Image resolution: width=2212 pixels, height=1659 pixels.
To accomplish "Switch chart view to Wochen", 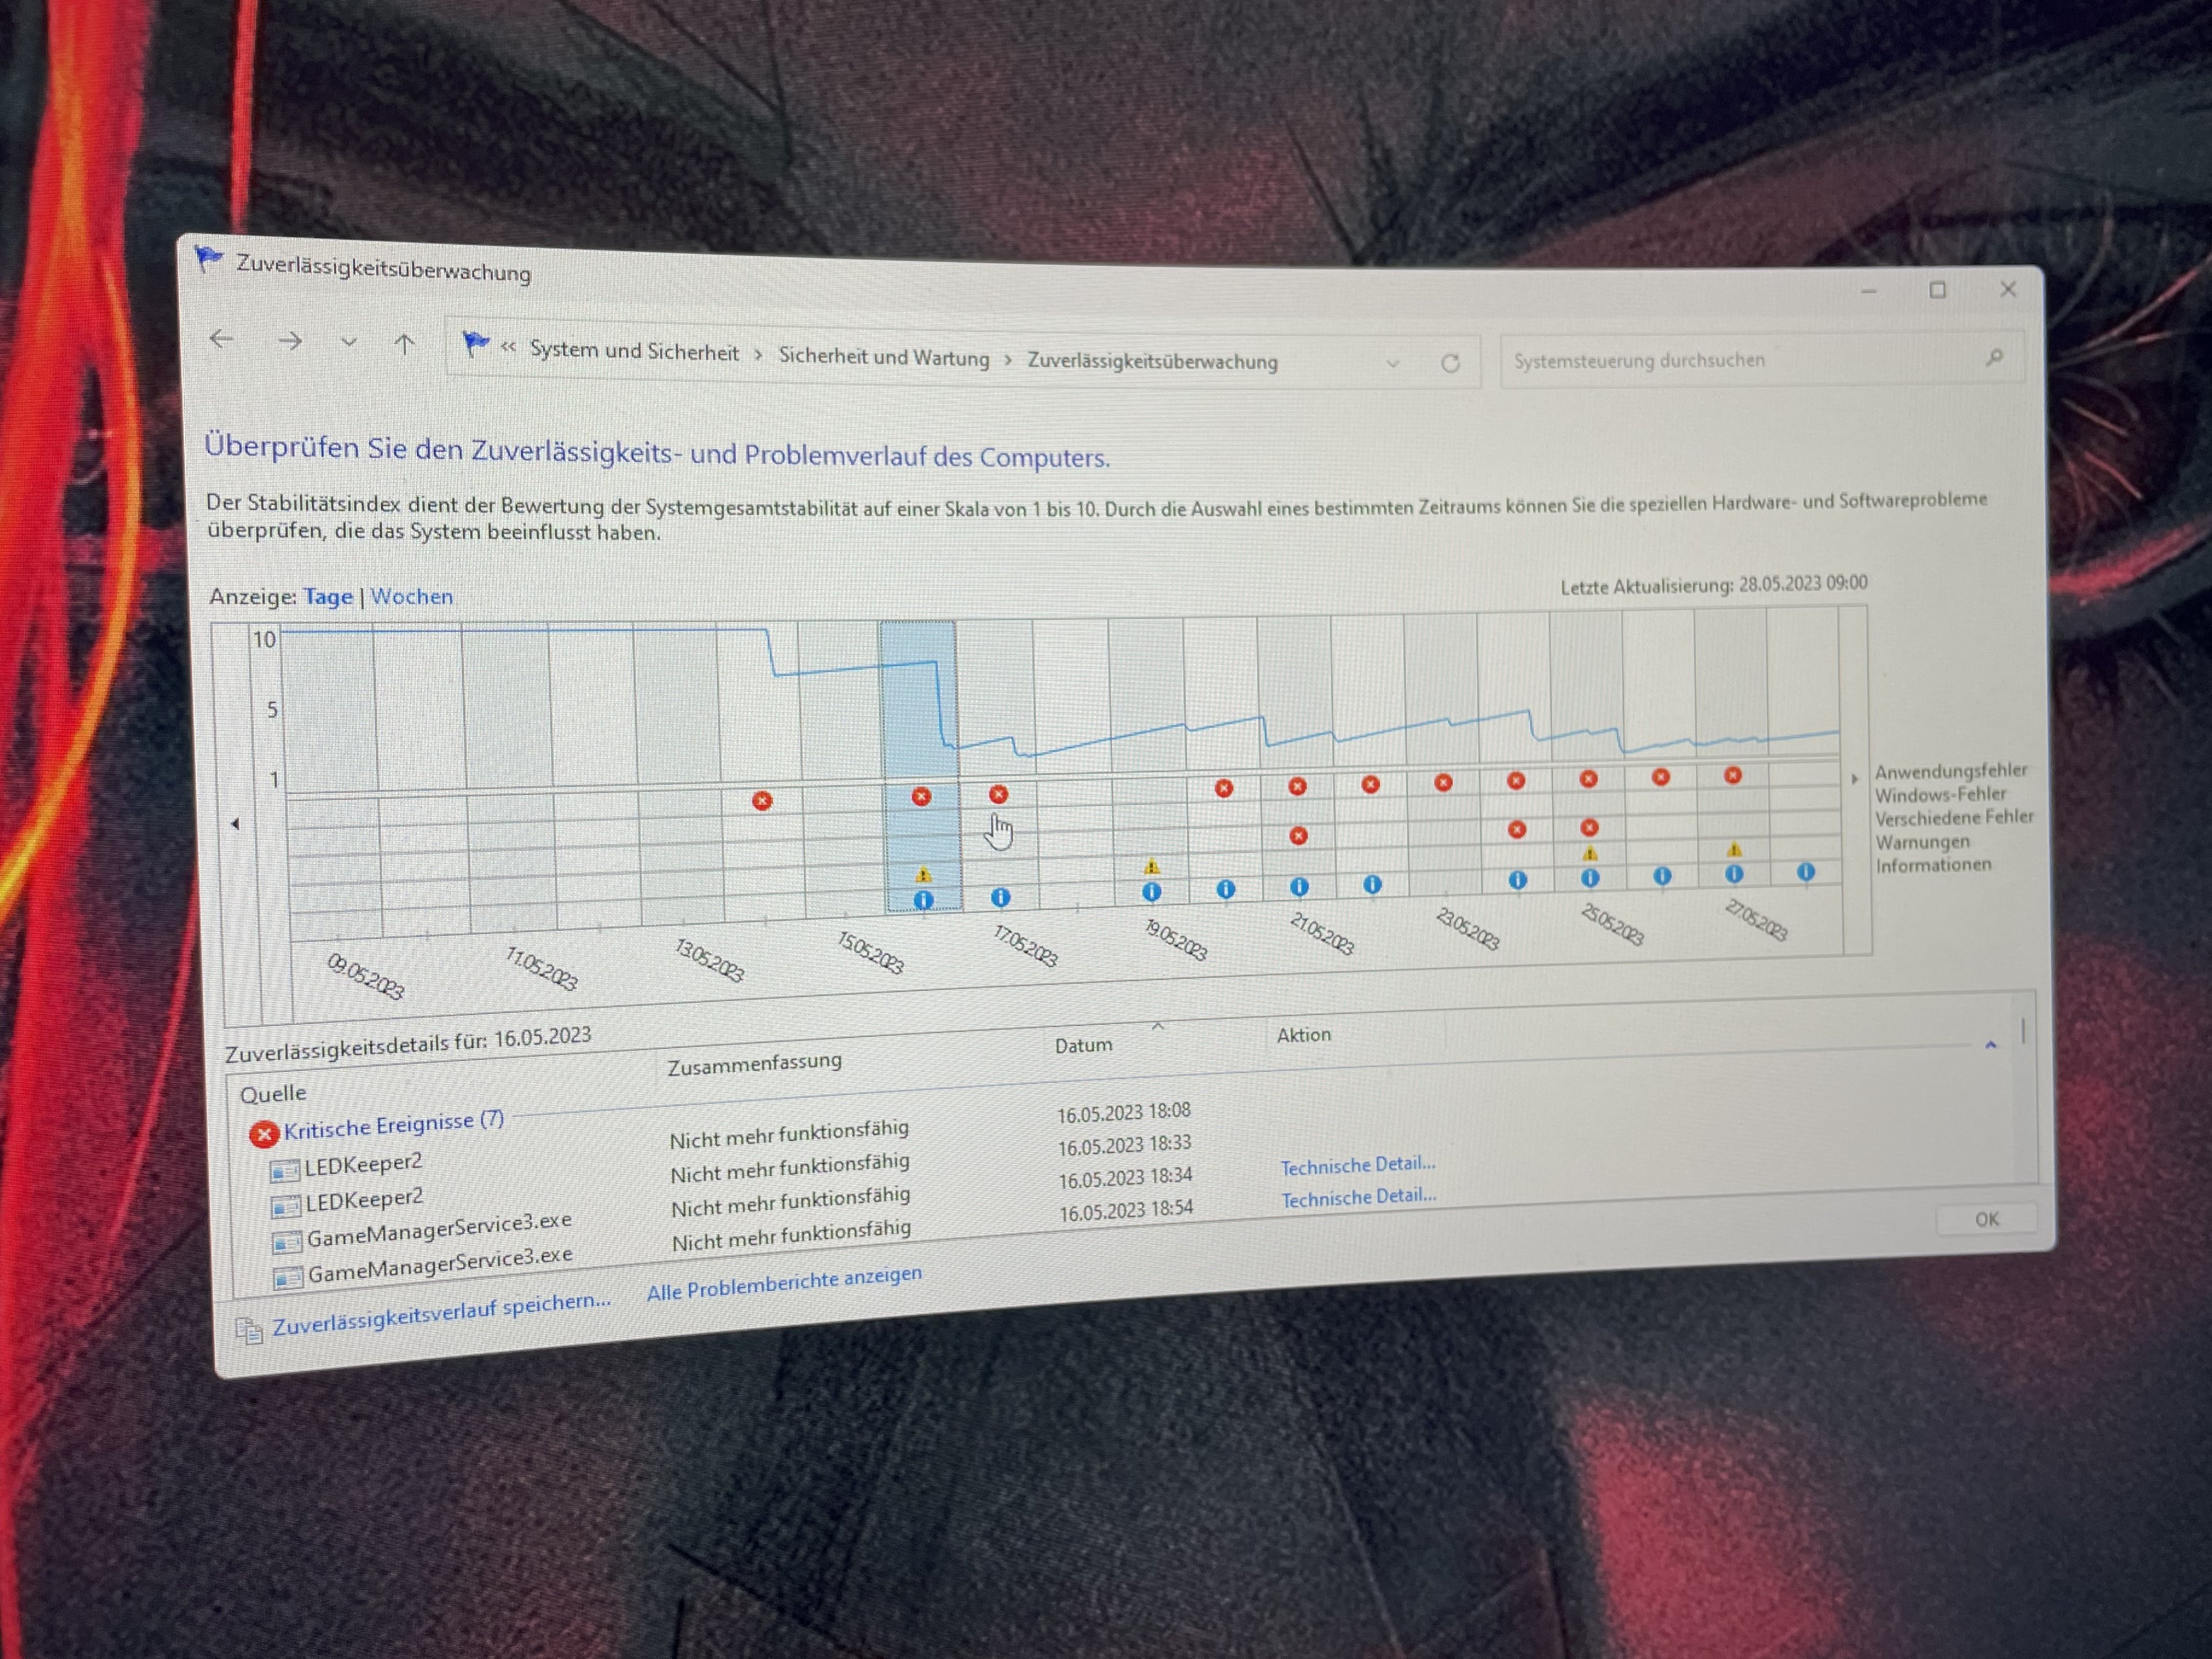I will click(x=411, y=596).
